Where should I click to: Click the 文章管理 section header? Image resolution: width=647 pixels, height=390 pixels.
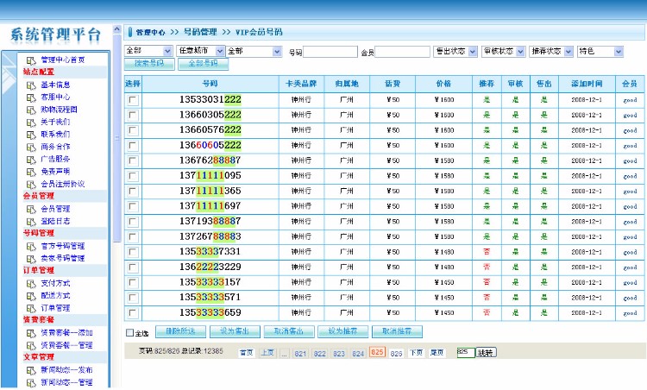pos(39,357)
